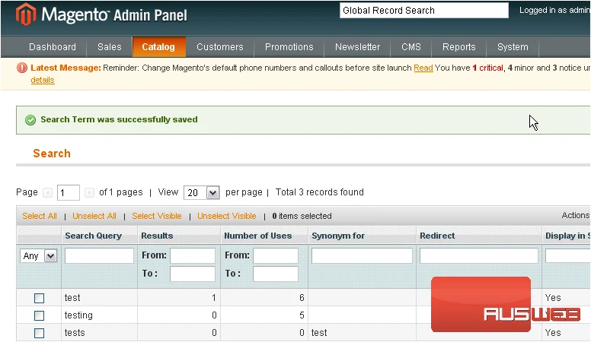Open the System menu
Image resolution: width=591 pixels, height=342 pixels.
tap(513, 47)
